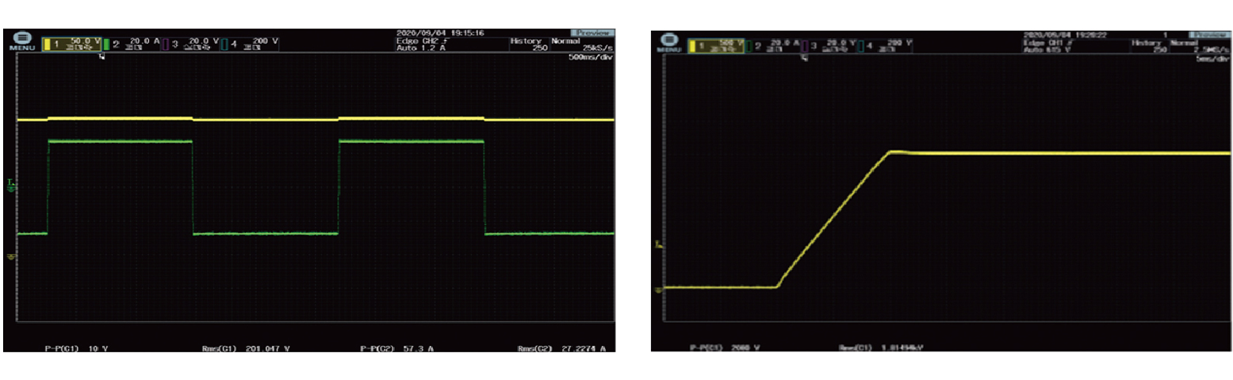Select channel 3 purple color box, left scope
The height and width of the screenshot is (380, 1233).
pos(166,44)
